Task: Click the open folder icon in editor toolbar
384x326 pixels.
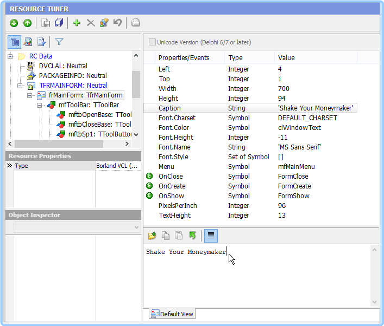Action: click(152, 236)
